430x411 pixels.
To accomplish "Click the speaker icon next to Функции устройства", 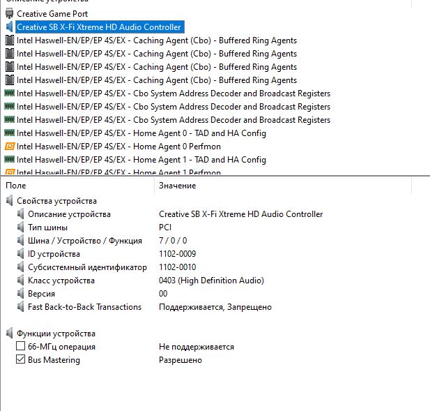I will [9, 334].
